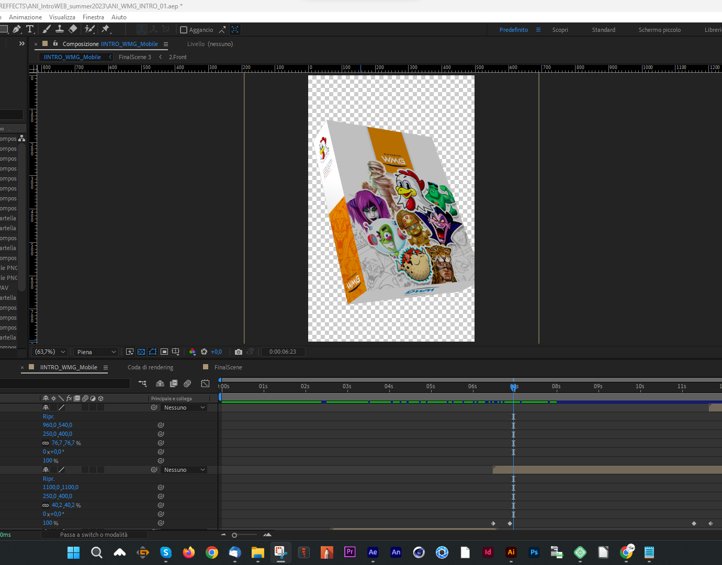Switch to the Standard workspace

tap(603, 30)
